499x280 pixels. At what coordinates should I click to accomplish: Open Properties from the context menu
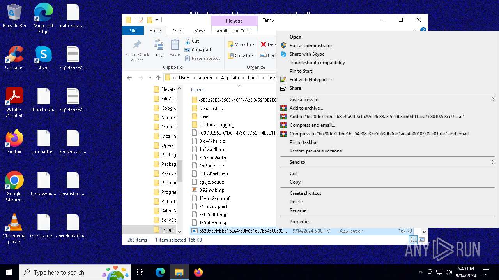point(300,222)
